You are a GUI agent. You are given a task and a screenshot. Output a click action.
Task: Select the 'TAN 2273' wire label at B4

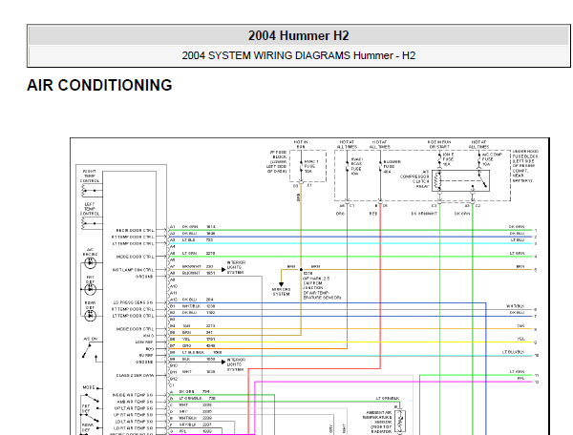(x=199, y=325)
